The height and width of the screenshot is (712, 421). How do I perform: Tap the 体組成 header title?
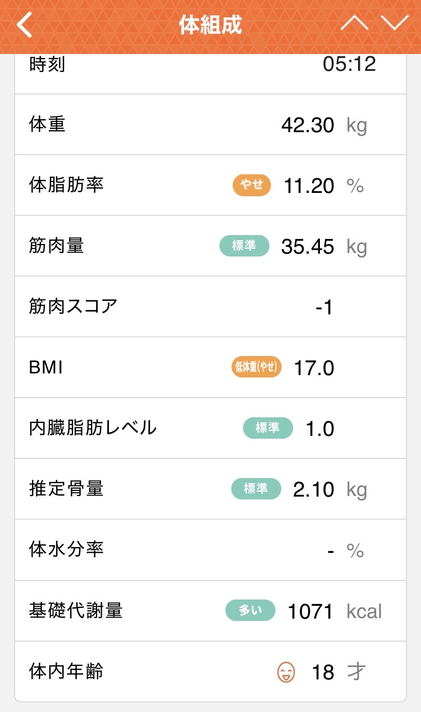(x=210, y=25)
